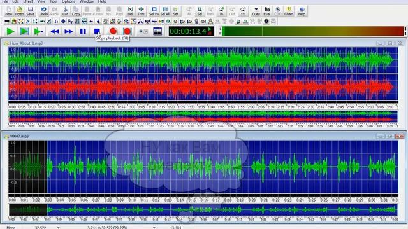Open the Edit menu

[x=15, y=1]
